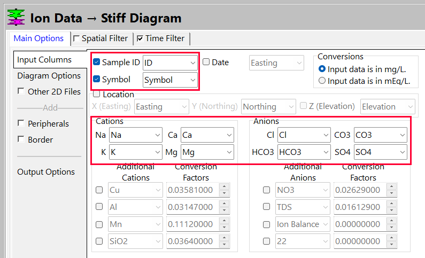Viewport: 425px width, 258px height.
Task: Open the Time Filter tab
Action: coord(160,38)
